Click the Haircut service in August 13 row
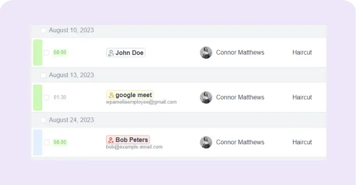The width and height of the screenshot is (356, 185). 302,98
